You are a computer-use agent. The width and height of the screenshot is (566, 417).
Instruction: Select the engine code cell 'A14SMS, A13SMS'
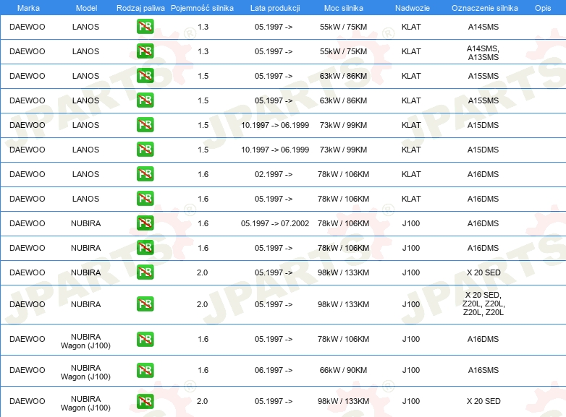point(483,53)
